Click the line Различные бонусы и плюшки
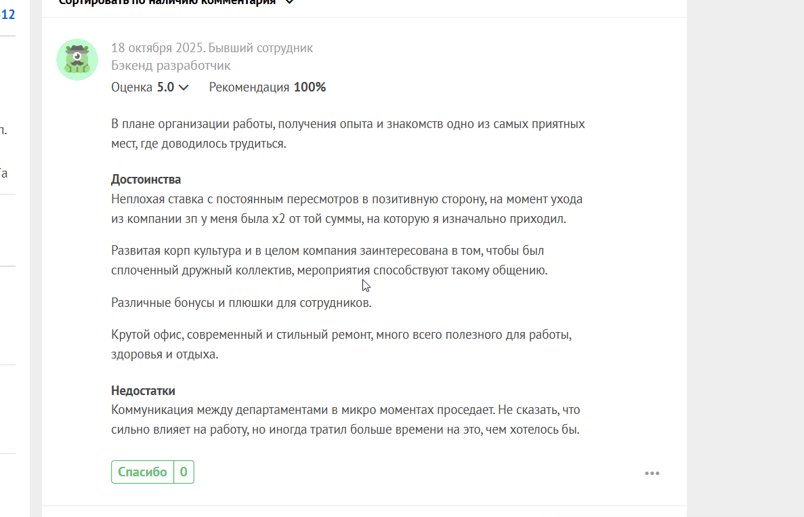The height and width of the screenshot is (517, 804). click(241, 302)
